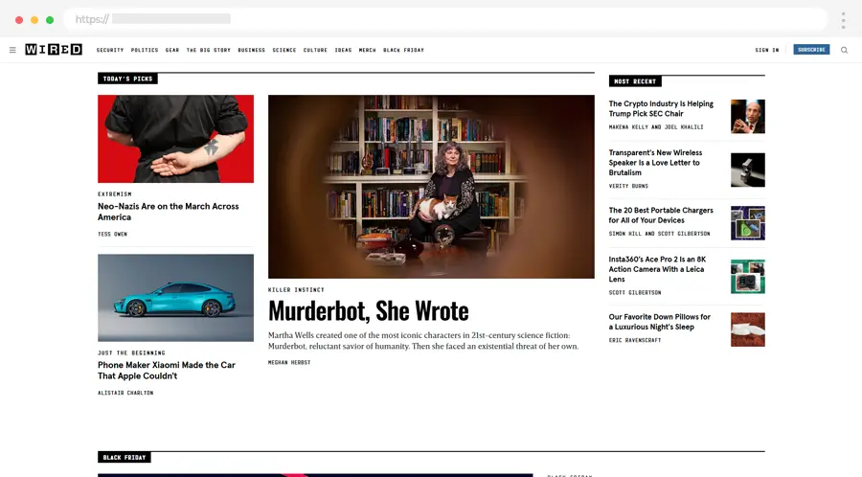Screen dimensions: 862x477
Task: Click the Crypto Industry SEC Chair thumbnail
Action: point(747,116)
